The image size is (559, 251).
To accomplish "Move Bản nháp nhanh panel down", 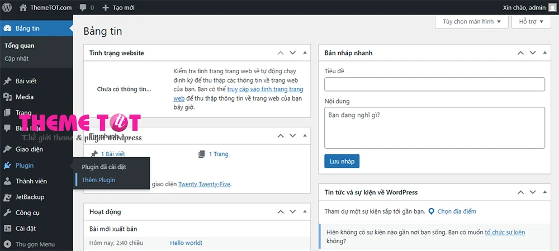I will coord(533,53).
